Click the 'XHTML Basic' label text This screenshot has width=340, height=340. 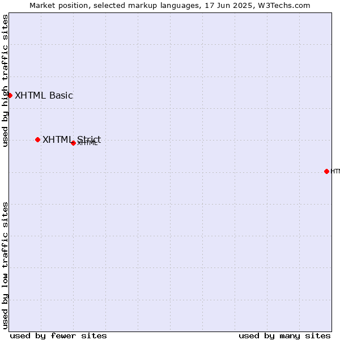(44, 95)
